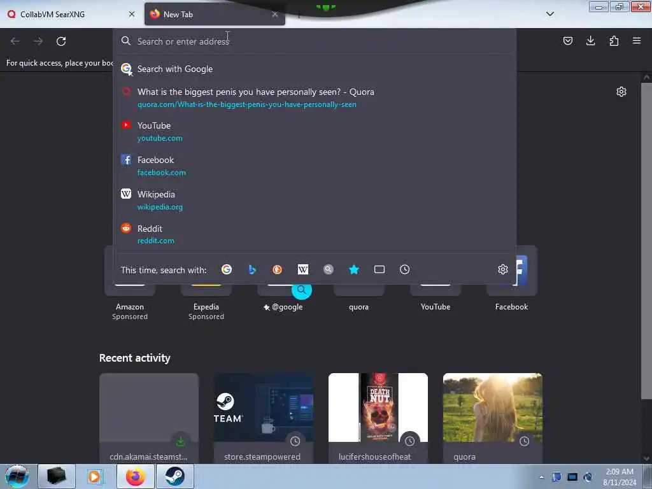The width and height of the screenshot is (652, 489).
Task: Open the quora recent activity card
Action: (493, 418)
